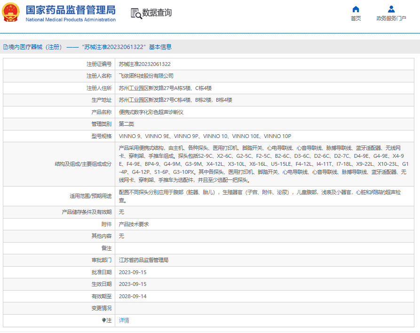Click National Medical Products Administration text
This screenshot has height=333, width=420.
[x=71, y=20]
